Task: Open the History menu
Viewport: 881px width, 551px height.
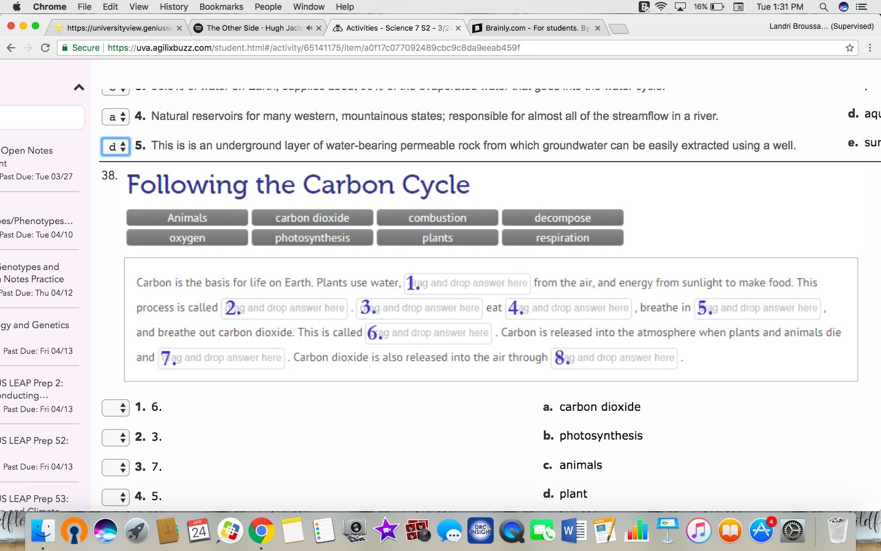Action: (x=174, y=7)
